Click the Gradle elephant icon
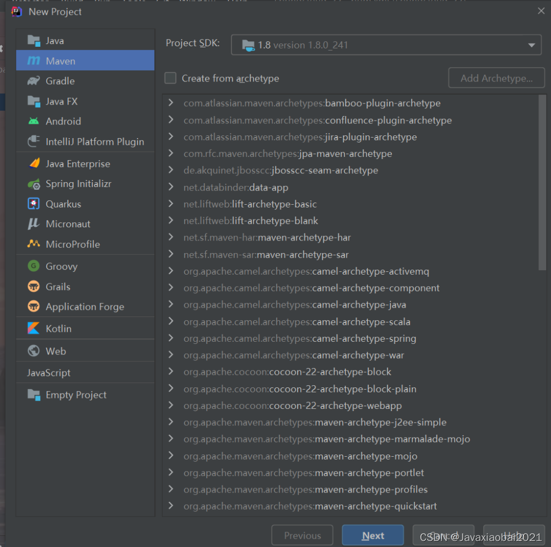The width and height of the screenshot is (551, 547). pos(34,81)
